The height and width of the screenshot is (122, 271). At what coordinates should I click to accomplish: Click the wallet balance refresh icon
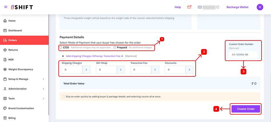[218, 7]
